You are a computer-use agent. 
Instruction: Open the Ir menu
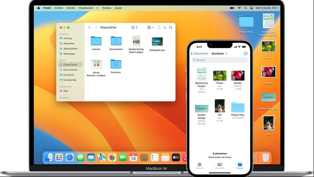point(98,8)
